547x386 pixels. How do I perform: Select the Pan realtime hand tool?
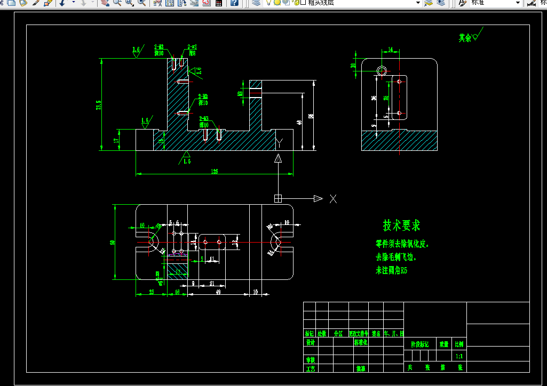tap(105, 3)
